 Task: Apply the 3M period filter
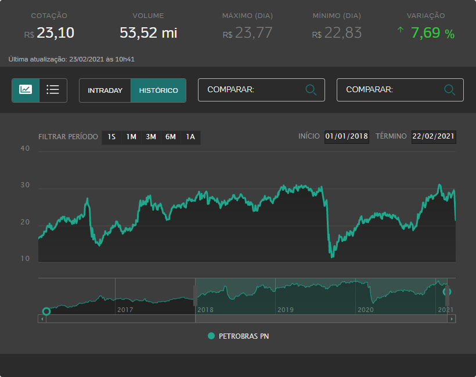pyautogui.click(x=151, y=137)
